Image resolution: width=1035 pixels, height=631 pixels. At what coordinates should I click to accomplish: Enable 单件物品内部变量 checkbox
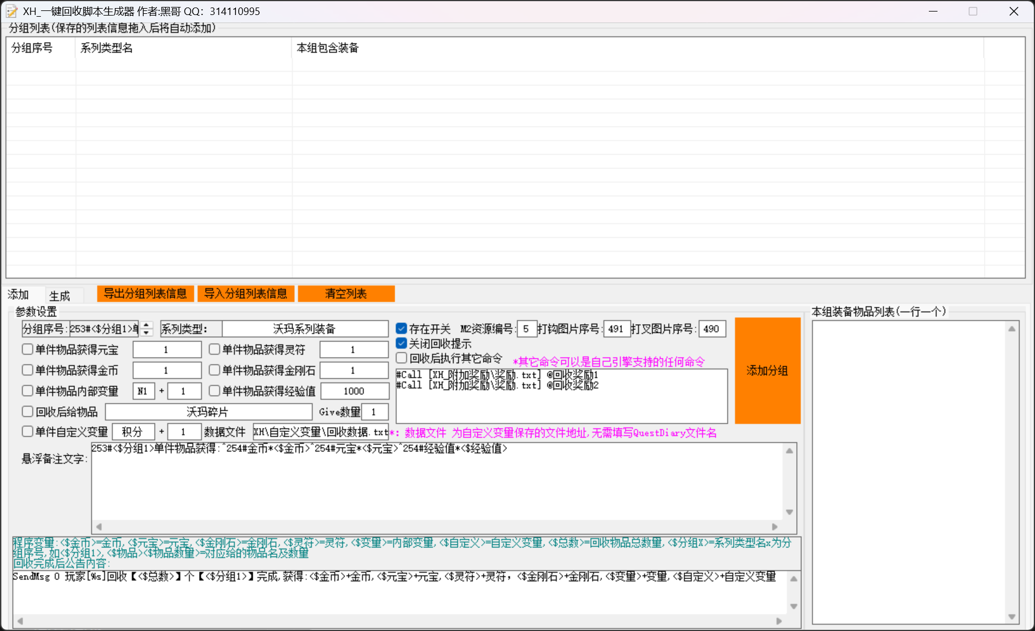pos(27,390)
